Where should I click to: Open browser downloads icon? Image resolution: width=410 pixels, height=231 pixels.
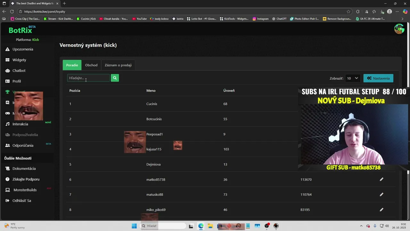(382, 12)
